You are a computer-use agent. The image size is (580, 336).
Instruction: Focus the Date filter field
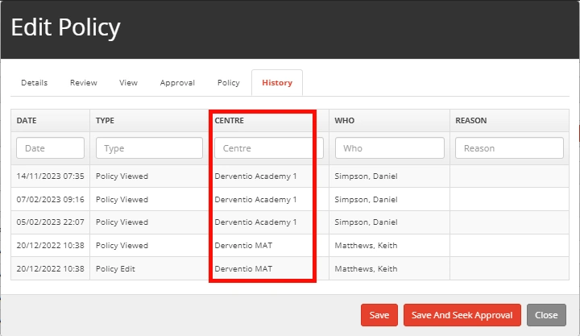(x=50, y=148)
